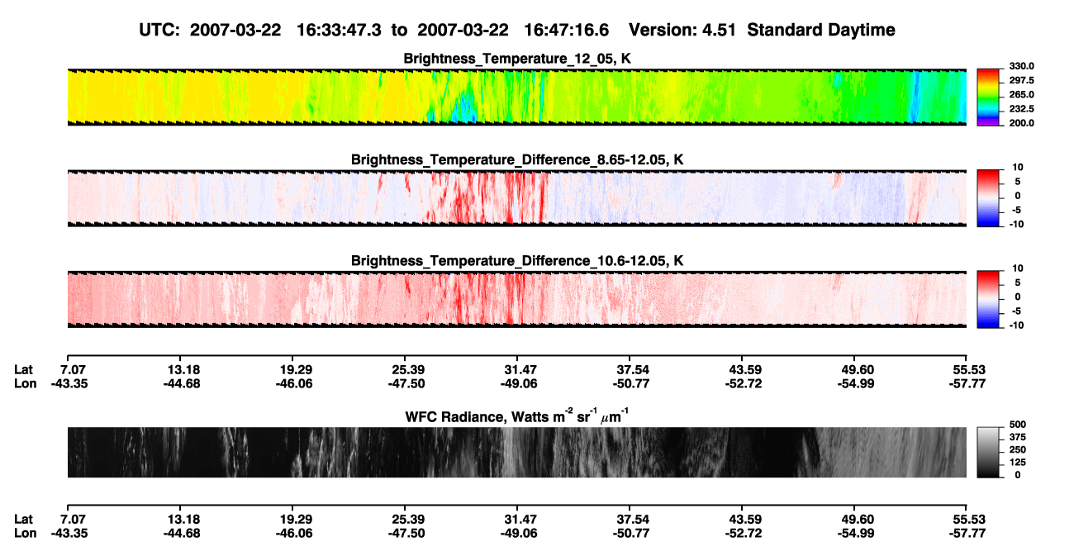Click the 'Lon' label of the bottom axis

click(25, 533)
